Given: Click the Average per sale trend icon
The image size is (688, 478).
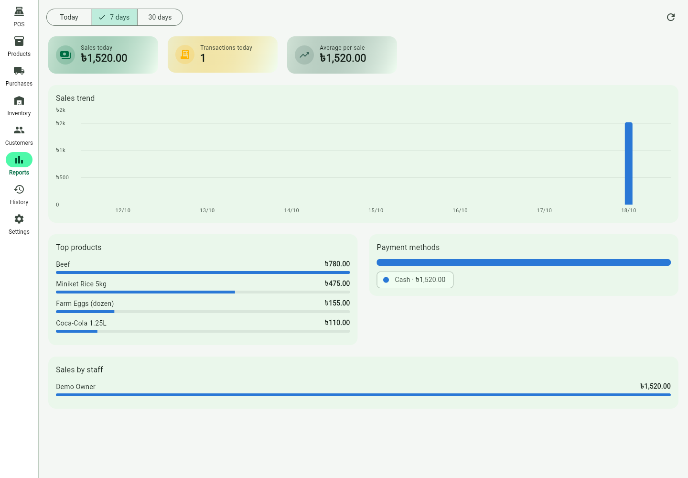Looking at the screenshot, I should pyautogui.click(x=304, y=55).
